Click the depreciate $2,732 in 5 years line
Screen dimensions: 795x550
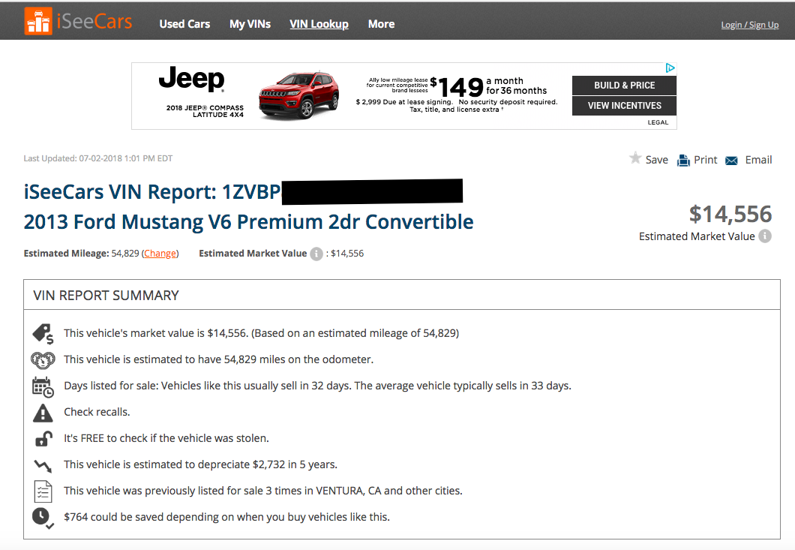(x=201, y=464)
